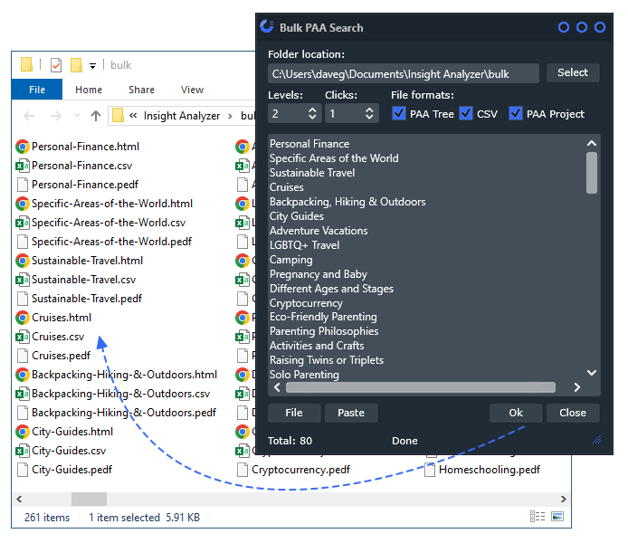This screenshot has height=543, width=628.
Task: Click the keyword list vertical scrollbar thumb
Action: coord(592,173)
